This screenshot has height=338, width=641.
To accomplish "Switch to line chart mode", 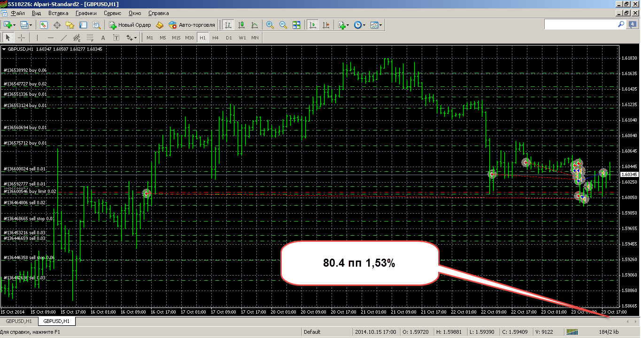I will [255, 25].
